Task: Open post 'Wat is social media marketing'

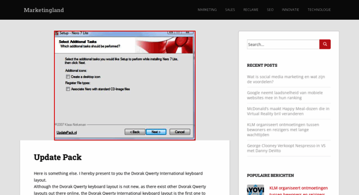Action: tap(286, 79)
